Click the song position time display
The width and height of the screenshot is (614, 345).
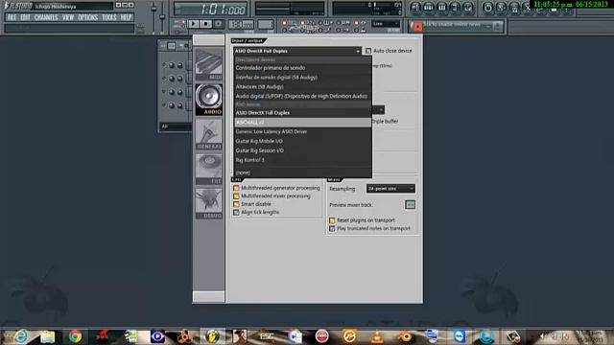(211, 9)
